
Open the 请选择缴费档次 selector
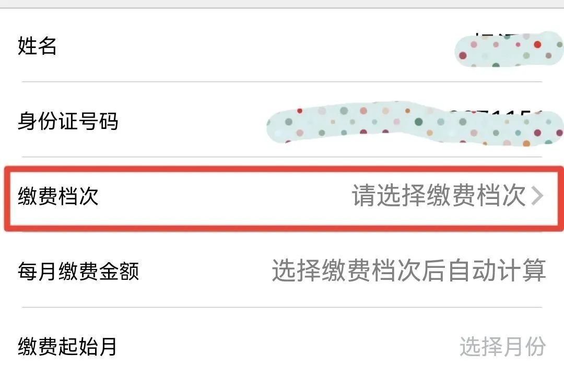click(439, 197)
